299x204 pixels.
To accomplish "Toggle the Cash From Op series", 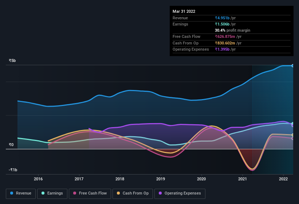I will pyautogui.click(x=133, y=193).
